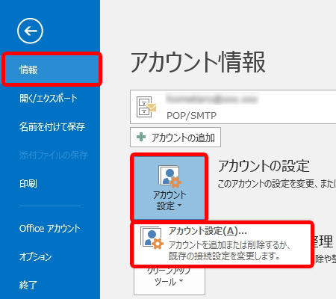Image resolution: width=336 pixels, height=299 pixels.
Task: Click the アカウントの追加 button
Action: pyautogui.click(x=175, y=138)
